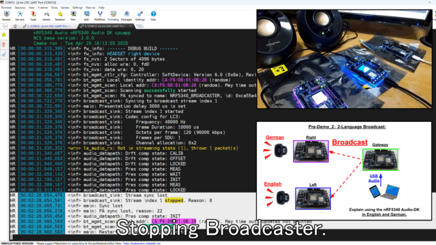Screen dimensions: 436x245
Task: Open the Settings gears toolbar icon
Action: [140, 16]
